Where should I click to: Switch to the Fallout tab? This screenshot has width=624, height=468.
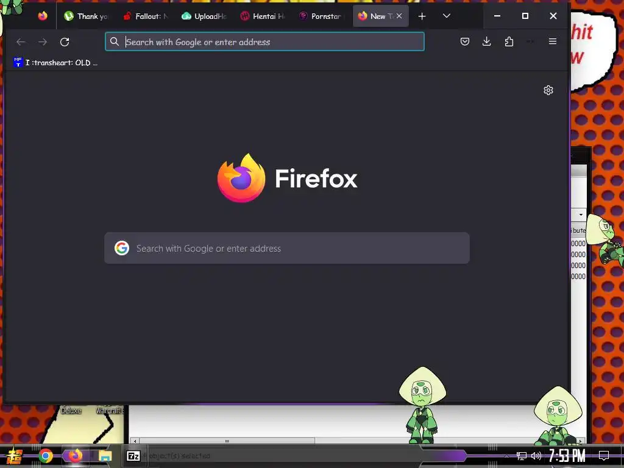point(145,16)
